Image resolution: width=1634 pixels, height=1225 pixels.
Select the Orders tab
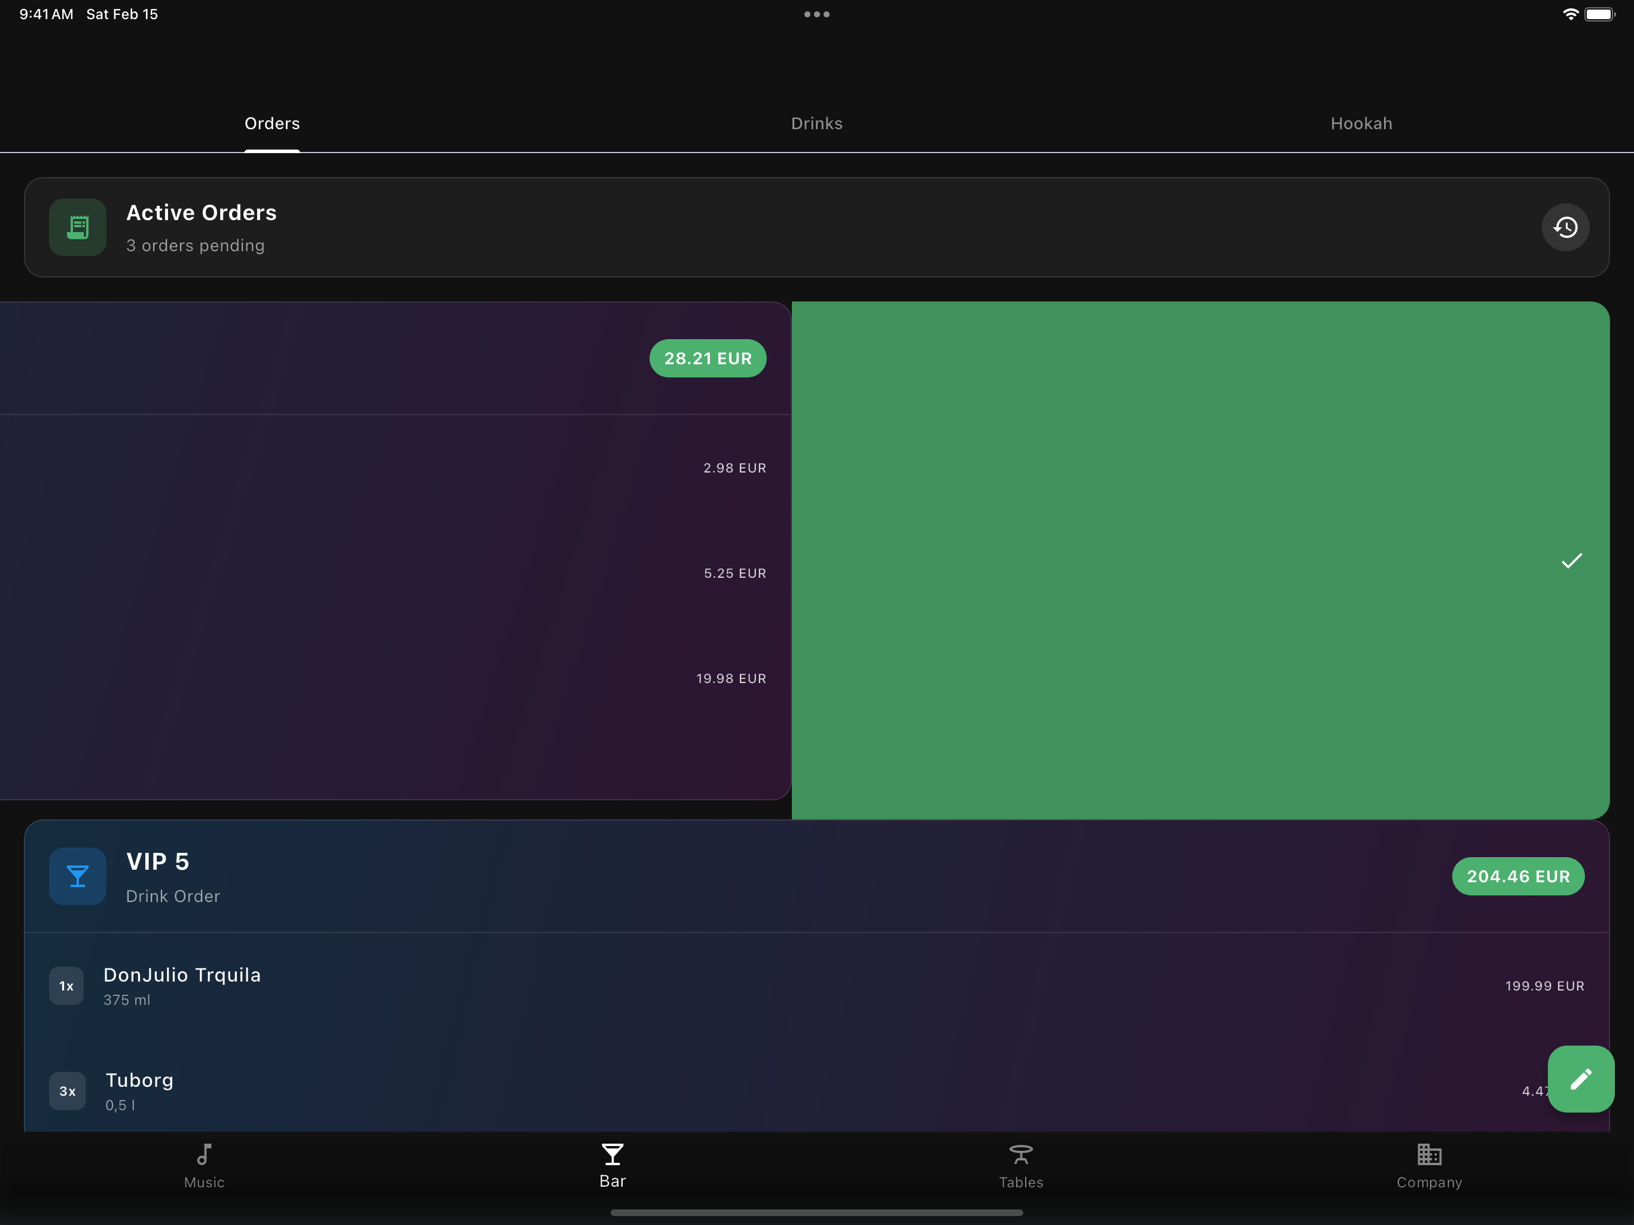[x=272, y=123]
